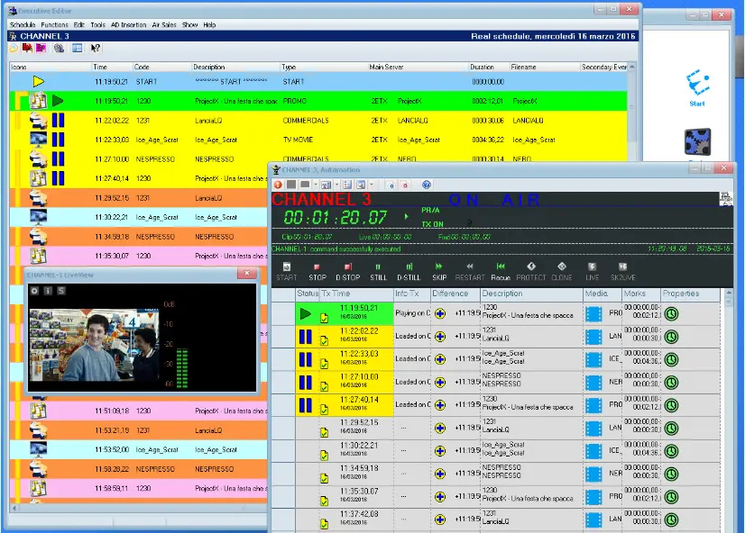Open the AD Insertion menu

coord(128,25)
